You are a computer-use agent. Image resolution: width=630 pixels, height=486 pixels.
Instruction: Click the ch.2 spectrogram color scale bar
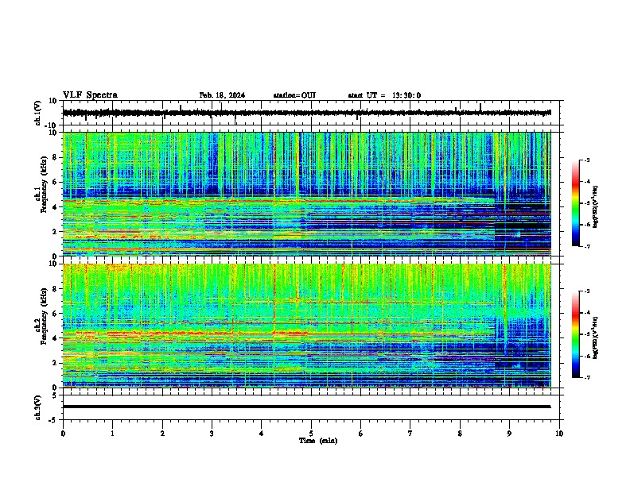(576, 334)
